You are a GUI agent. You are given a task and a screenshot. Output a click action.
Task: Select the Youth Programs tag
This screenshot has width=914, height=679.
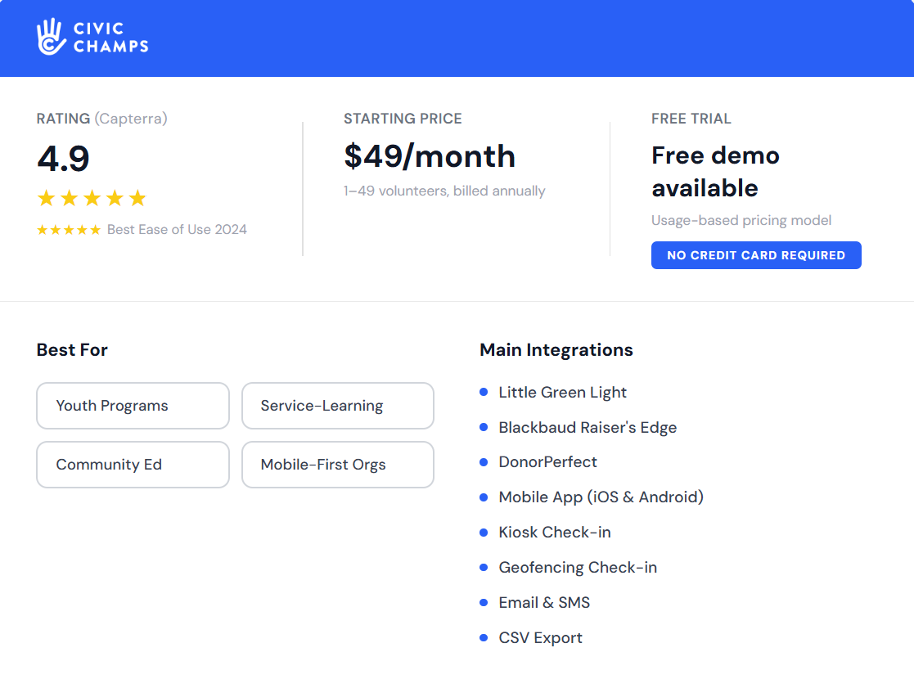133,406
